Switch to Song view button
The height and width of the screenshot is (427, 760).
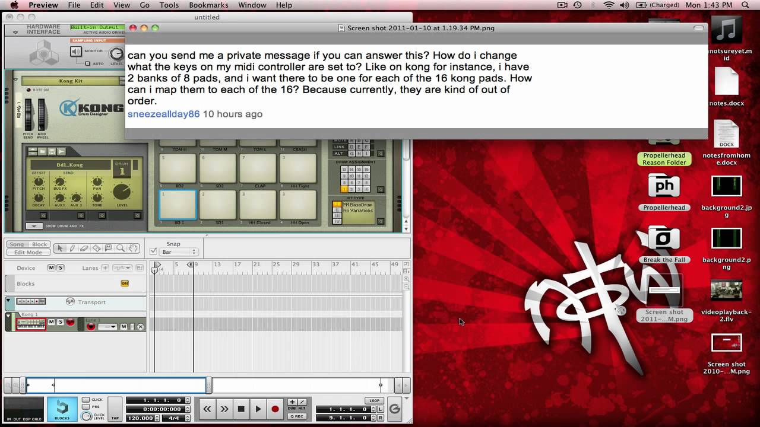coord(17,244)
